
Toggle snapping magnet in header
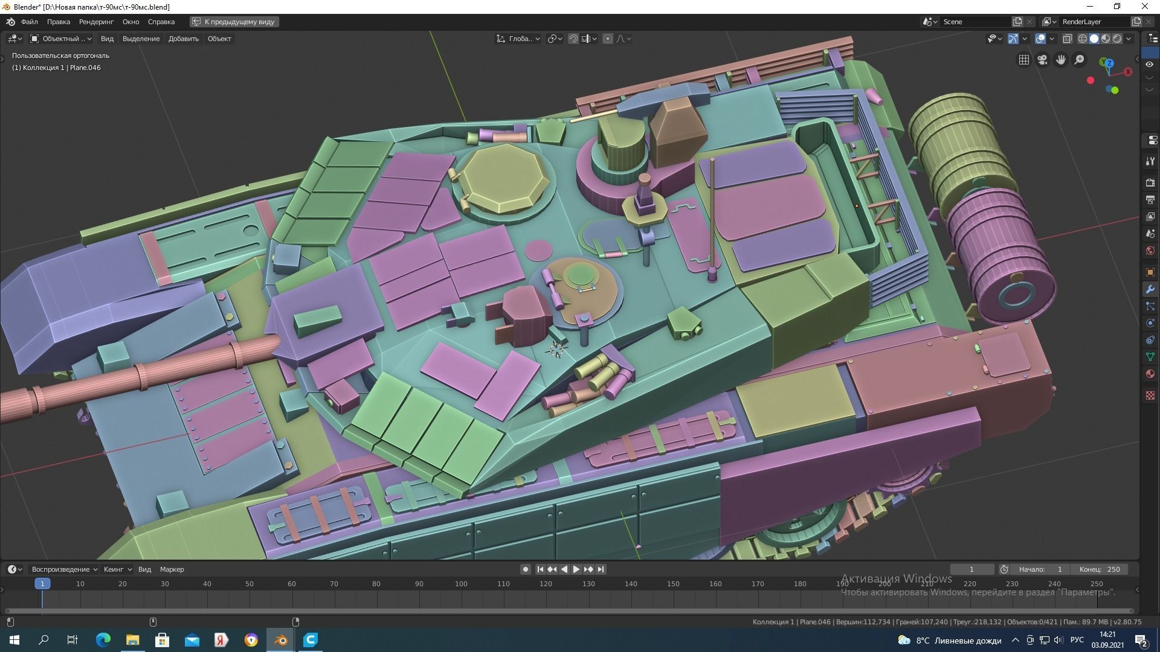coord(573,39)
